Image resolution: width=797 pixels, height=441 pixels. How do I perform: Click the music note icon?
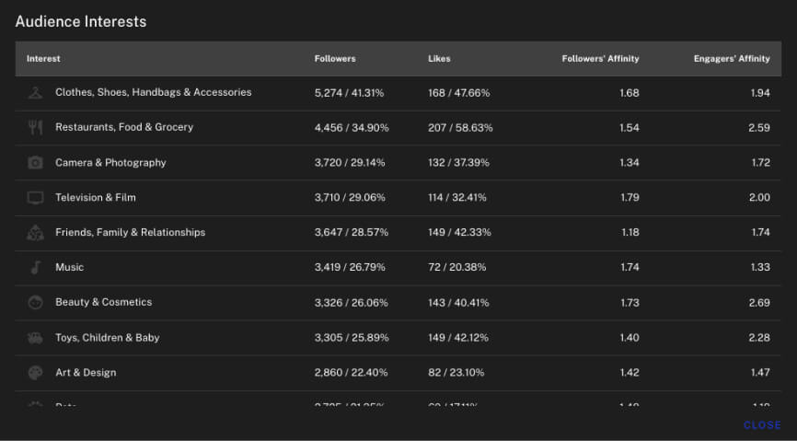[x=35, y=267]
